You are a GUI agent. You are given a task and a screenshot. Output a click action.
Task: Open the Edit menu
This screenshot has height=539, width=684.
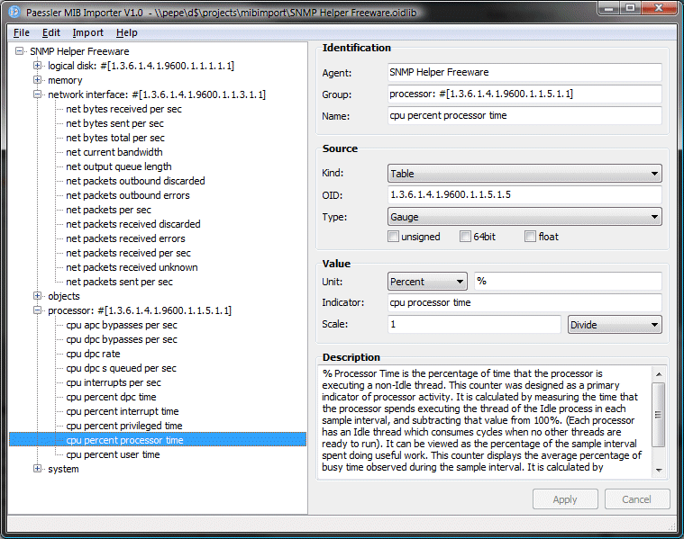(x=51, y=32)
